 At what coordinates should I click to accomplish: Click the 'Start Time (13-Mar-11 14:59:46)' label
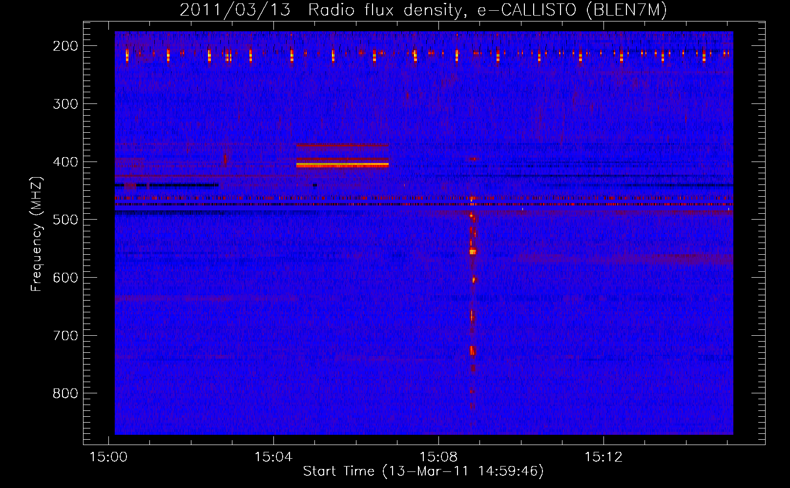[423, 471]
